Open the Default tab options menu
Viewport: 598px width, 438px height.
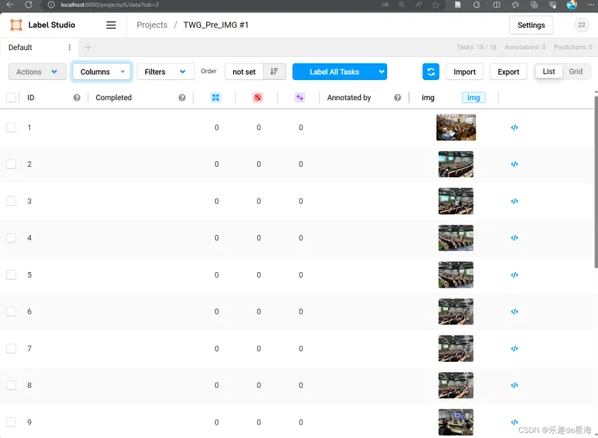[70, 47]
